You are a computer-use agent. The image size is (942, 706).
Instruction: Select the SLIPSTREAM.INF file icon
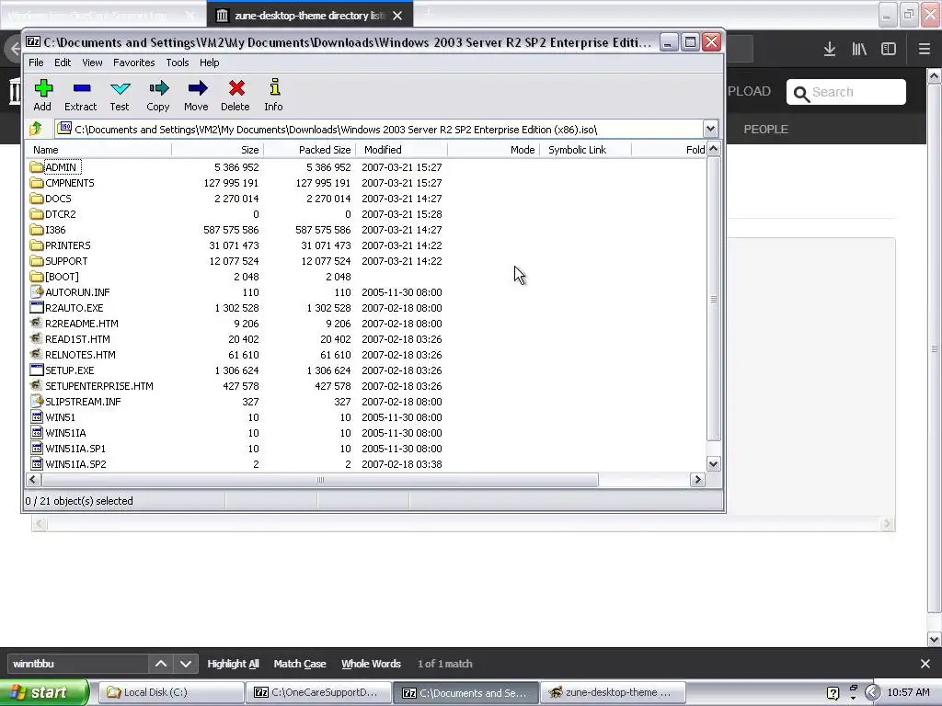(x=37, y=401)
